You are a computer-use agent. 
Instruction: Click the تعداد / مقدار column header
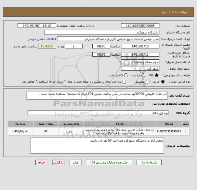(x=45, y=124)
